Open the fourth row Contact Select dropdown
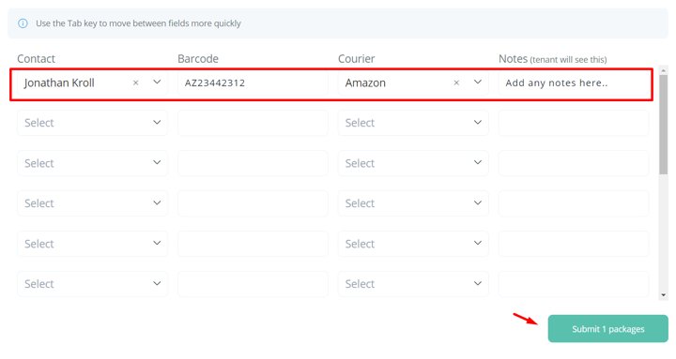The image size is (676, 359). click(x=92, y=203)
